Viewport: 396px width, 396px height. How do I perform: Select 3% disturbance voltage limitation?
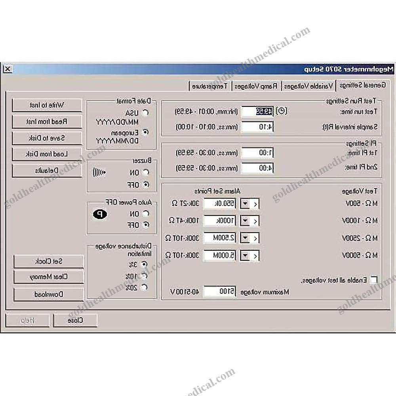144,264
